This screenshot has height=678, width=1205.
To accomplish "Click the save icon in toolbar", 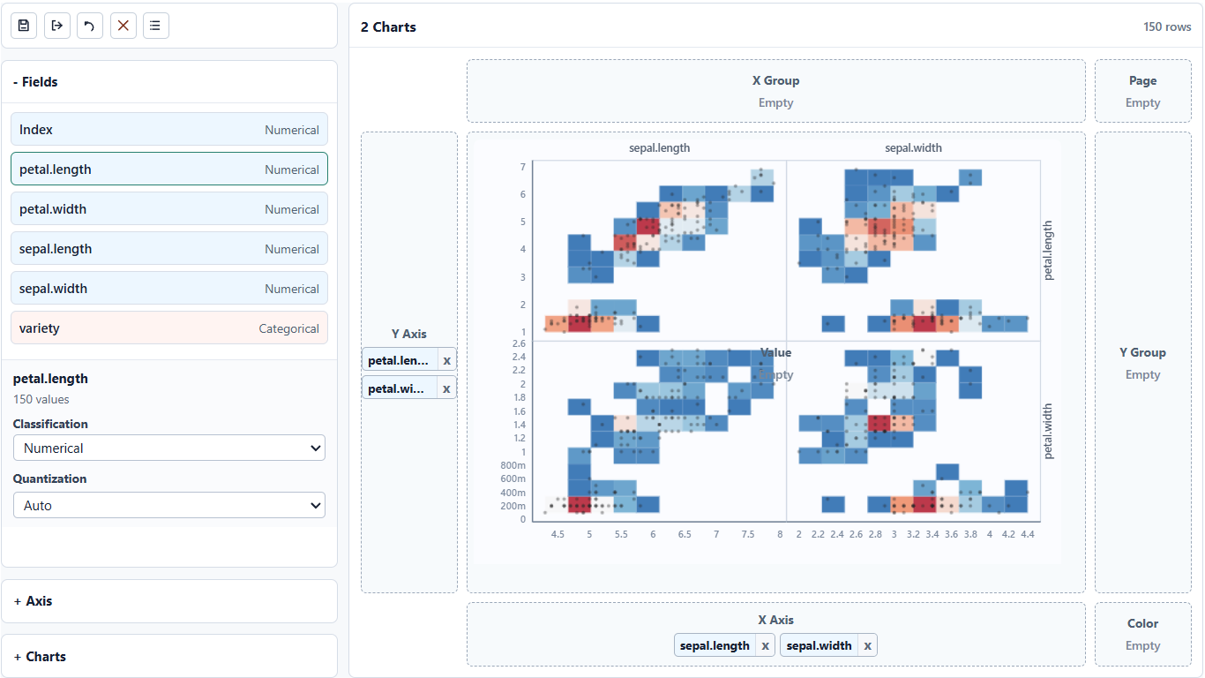I will coord(24,26).
